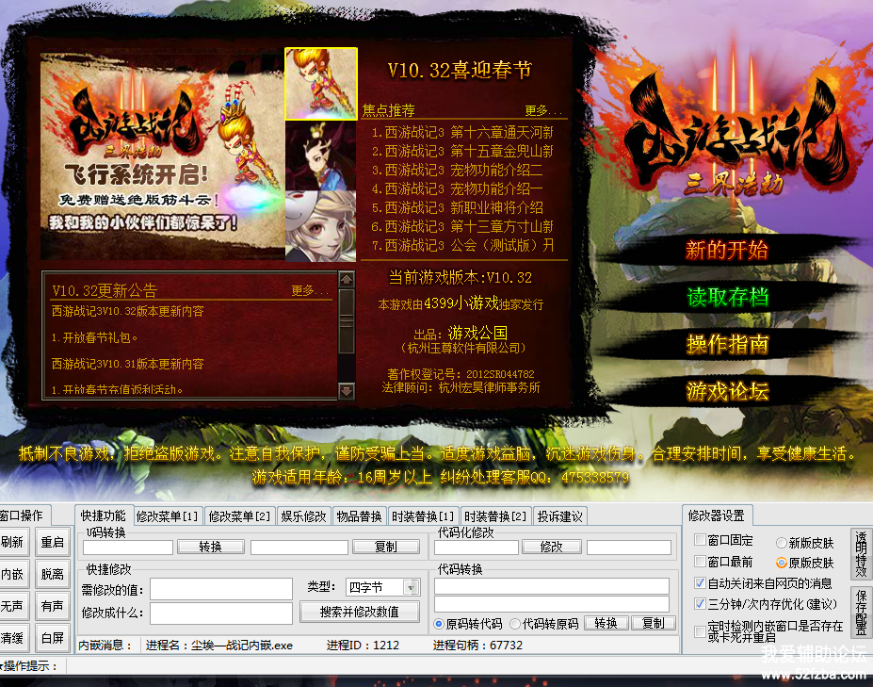873x687 pixels.
Task: Expand the 类型 四字节 dropdown
Action: pyautogui.click(x=412, y=587)
